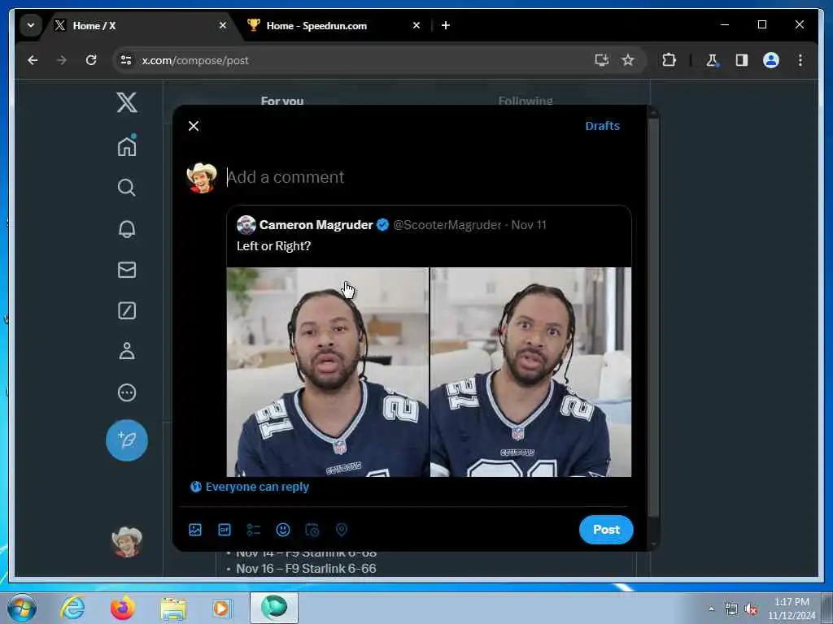Click the network tray icon
The width and height of the screenshot is (833, 624).
click(731, 609)
